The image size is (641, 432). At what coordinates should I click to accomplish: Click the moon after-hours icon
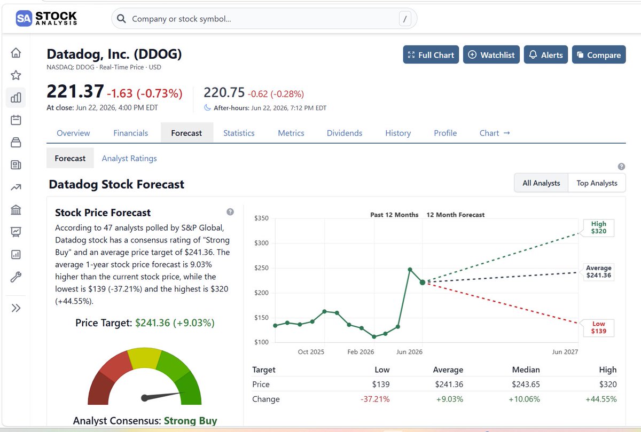point(208,107)
